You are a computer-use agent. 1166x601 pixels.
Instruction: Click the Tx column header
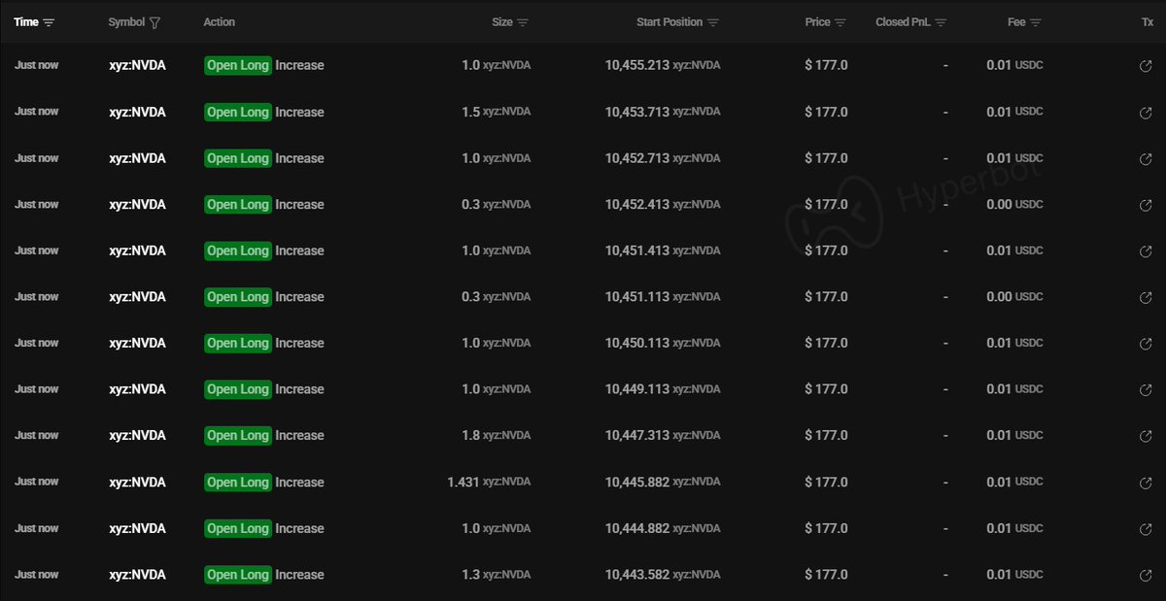pos(1148,22)
